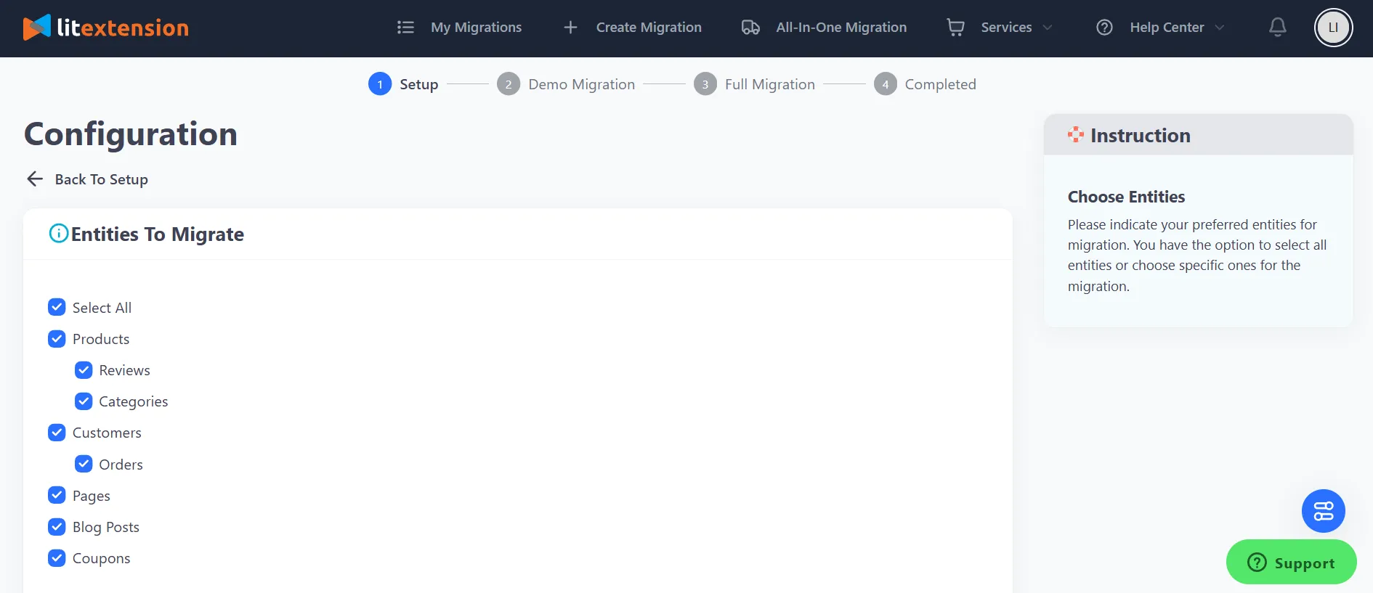Click the Choose Entities heading
This screenshot has height=593, width=1373.
pyautogui.click(x=1126, y=197)
